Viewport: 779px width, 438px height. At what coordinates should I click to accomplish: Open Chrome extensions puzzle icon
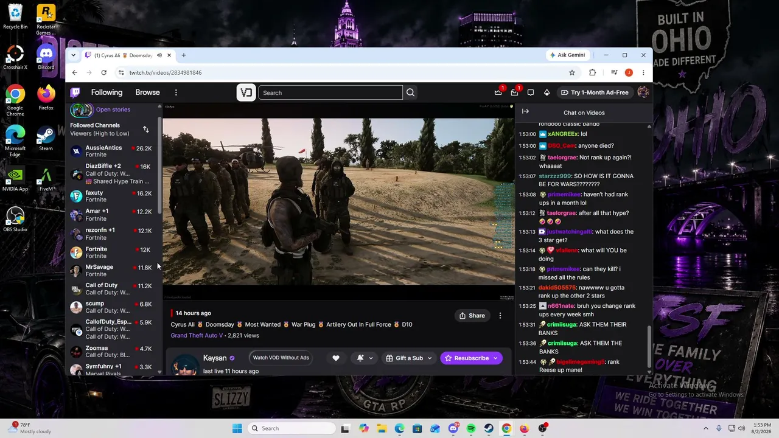592,72
